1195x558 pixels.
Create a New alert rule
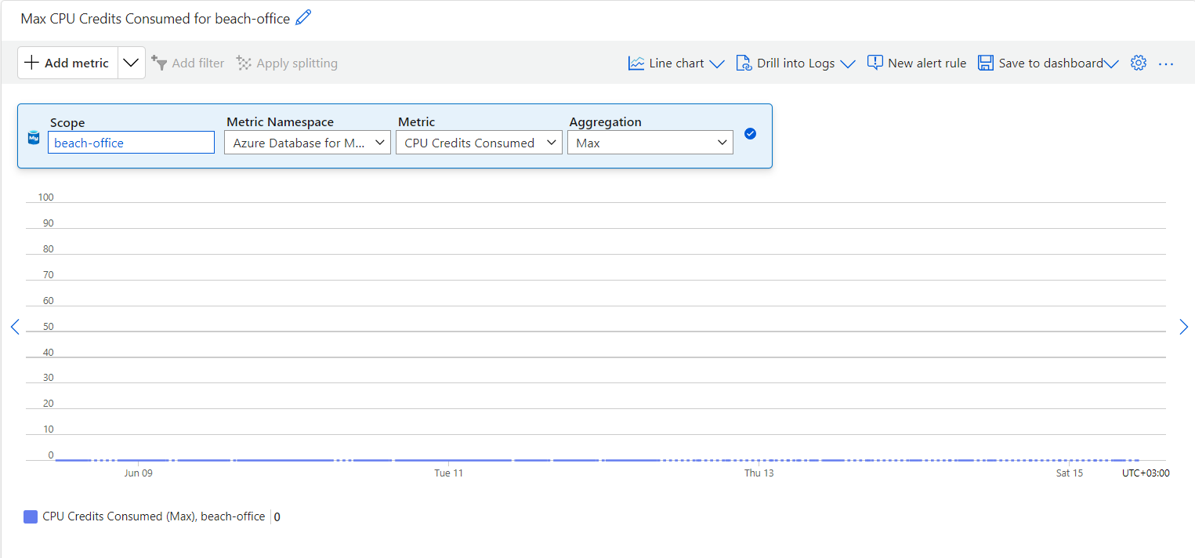pyautogui.click(x=917, y=63)
